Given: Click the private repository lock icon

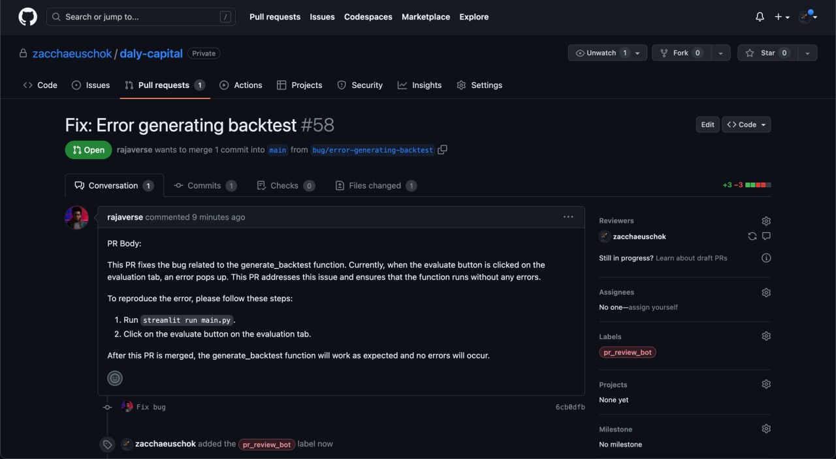Looking at the screenshot, I should (x=24, y=53).
